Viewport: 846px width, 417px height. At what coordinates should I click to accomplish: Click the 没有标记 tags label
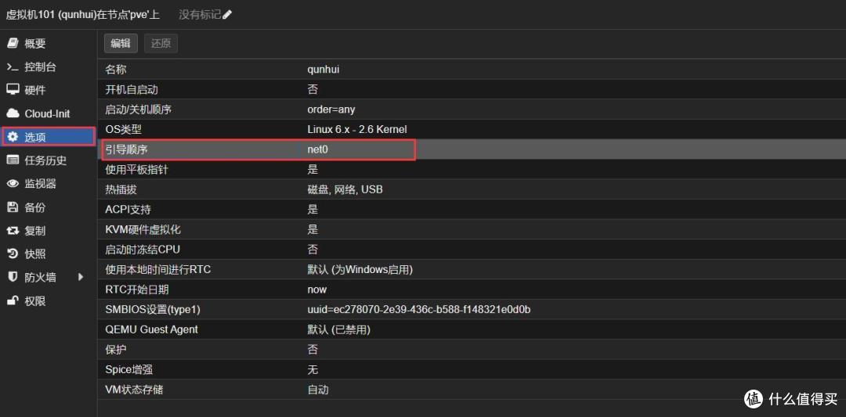[x=200, y=15]
